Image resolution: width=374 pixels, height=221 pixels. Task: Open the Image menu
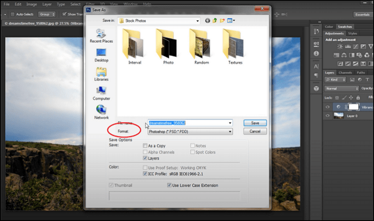[x=32, y=4]
